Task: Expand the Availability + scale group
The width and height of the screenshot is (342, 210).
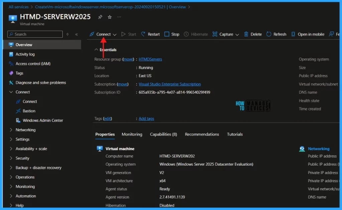Action: pyautogui.click(x=11, y=149)
